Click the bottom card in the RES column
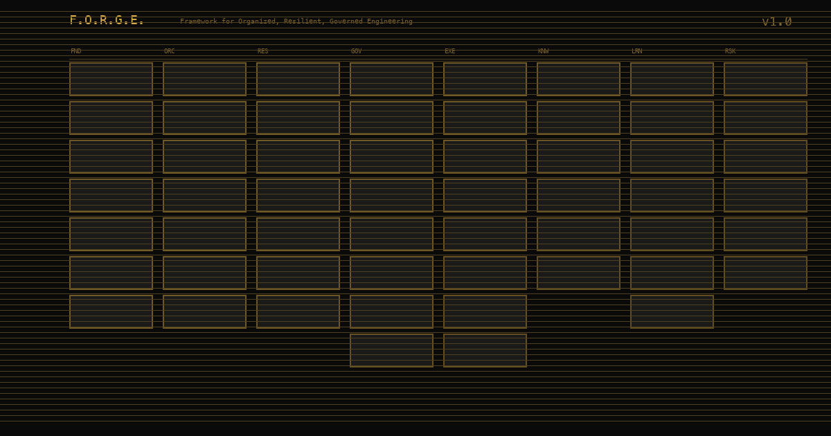831x436 pixels. [298, 311]
